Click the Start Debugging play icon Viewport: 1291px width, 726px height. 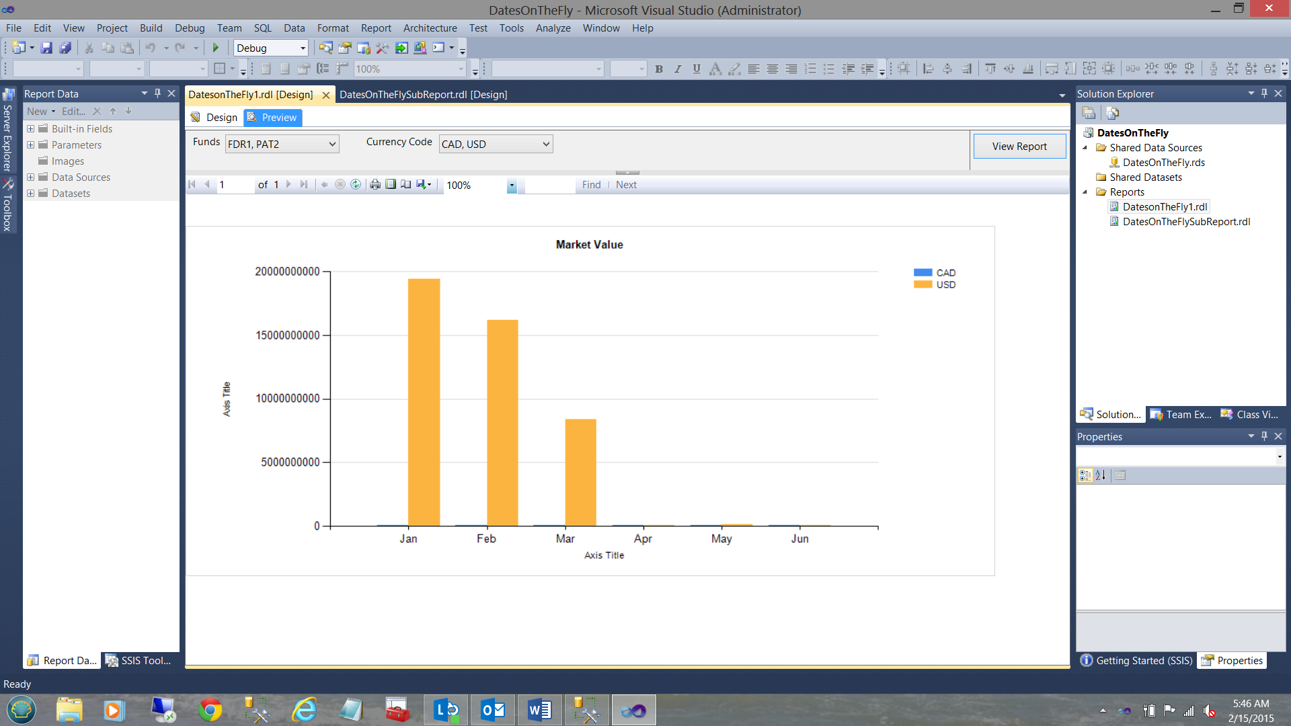pyautogui.click(x=216, y=48)
